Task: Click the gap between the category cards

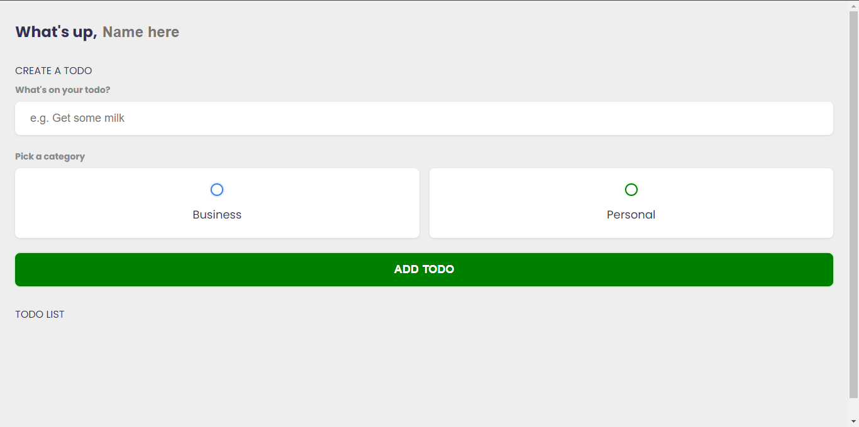Action: [x=424, y=203]
